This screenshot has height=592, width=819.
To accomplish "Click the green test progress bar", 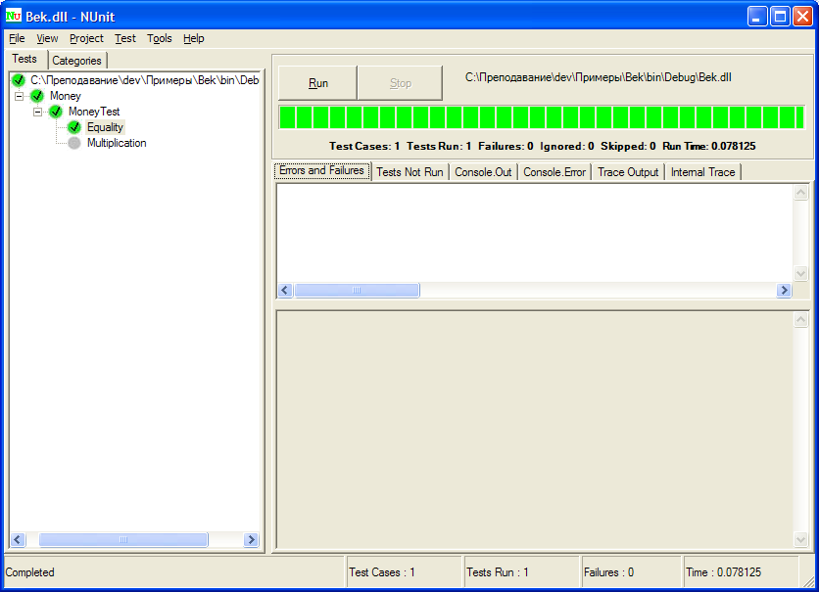I will coord(542,116).
